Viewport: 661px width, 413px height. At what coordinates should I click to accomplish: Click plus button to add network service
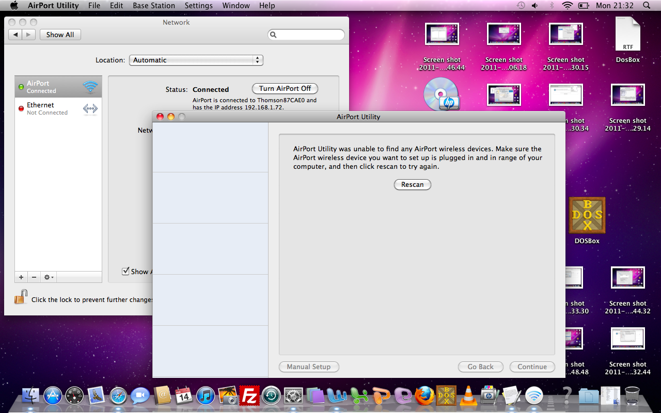[21, 277]
